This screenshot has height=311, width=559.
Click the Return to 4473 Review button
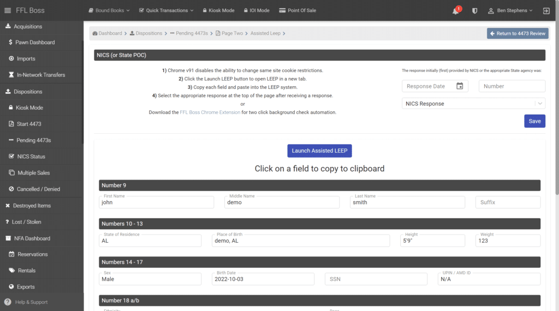[x=518, y=33]
